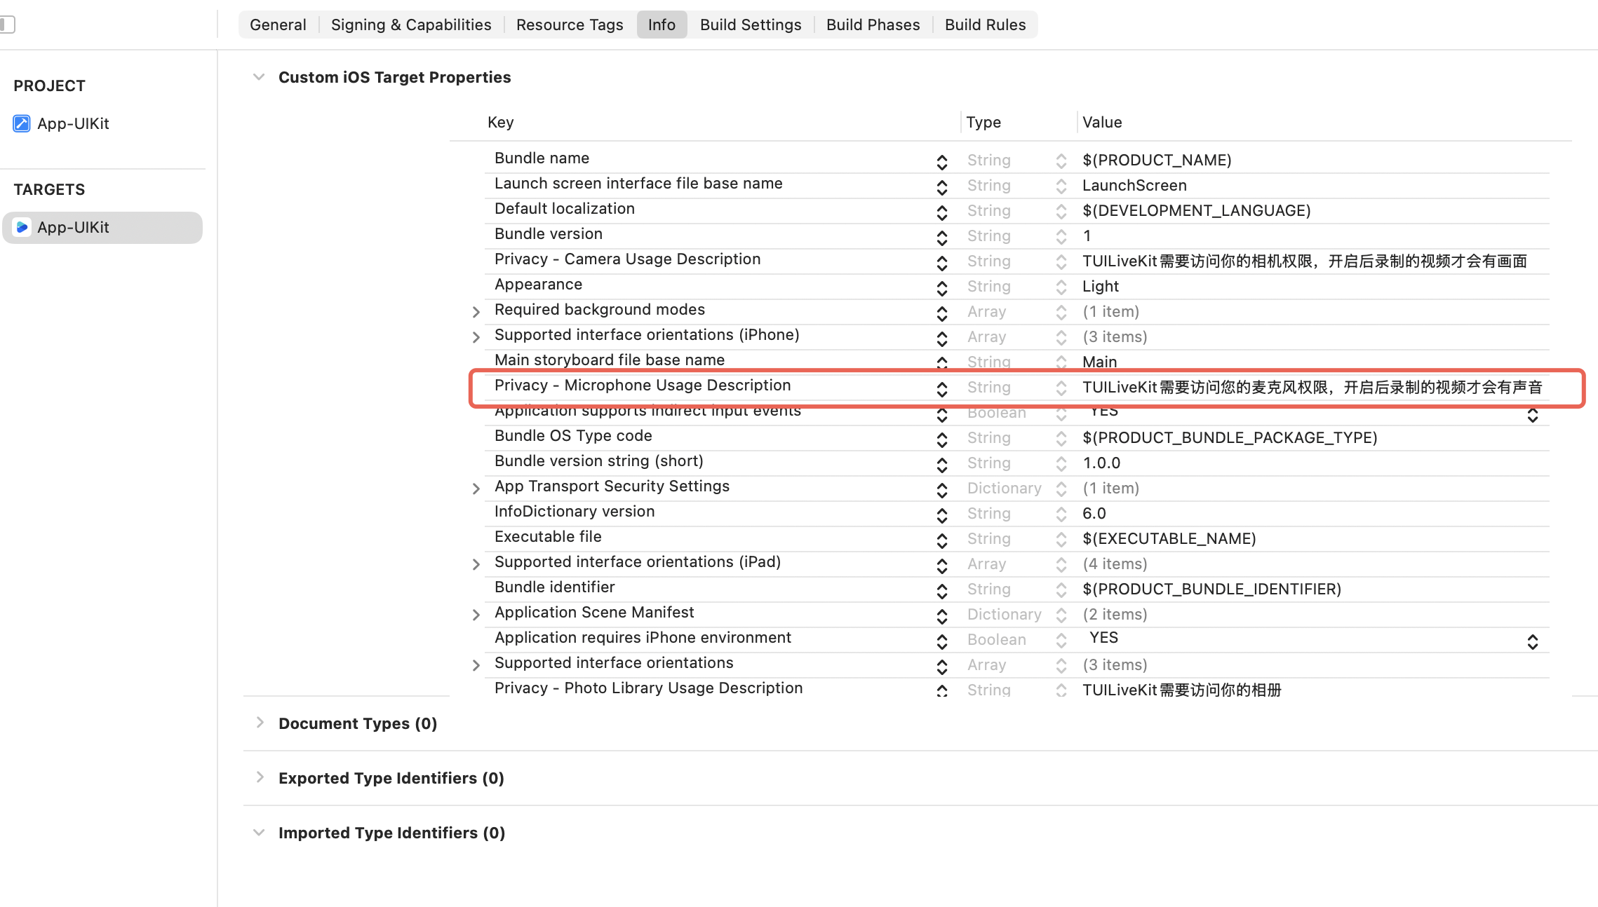Screen dimensions: 1598x907
Task: Collapse Custom iOS Target Properties section
Action: coord(259,77)
